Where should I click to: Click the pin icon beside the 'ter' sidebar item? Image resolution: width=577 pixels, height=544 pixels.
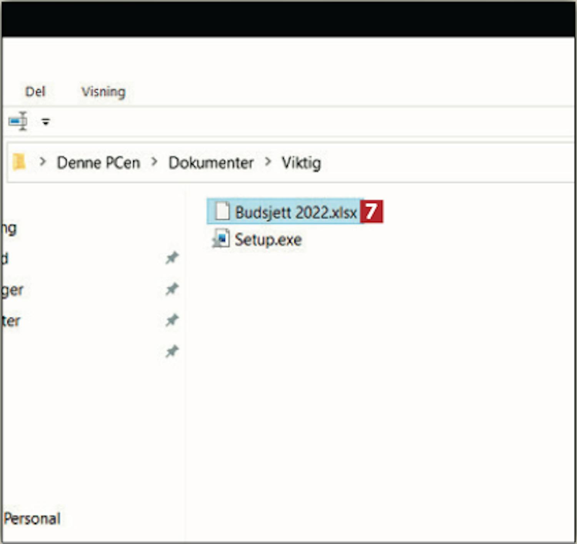click(172, 320)
